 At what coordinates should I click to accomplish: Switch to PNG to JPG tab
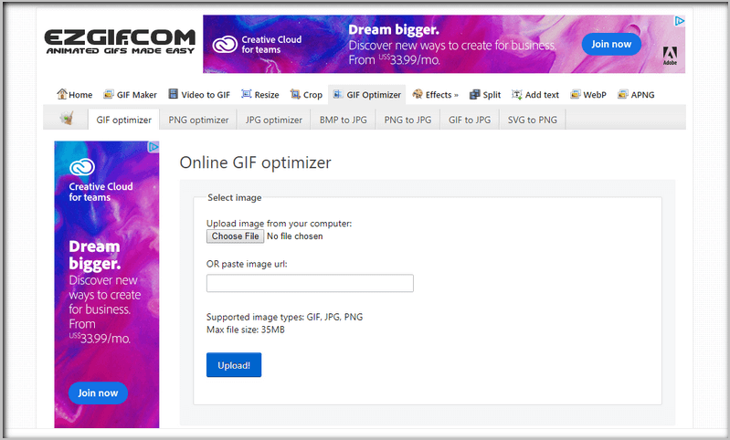(x=407, y=120)
